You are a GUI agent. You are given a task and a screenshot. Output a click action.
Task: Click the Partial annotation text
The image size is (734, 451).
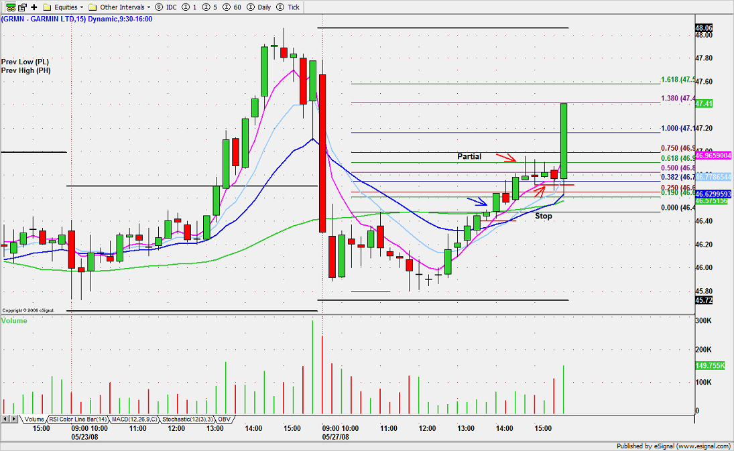click(x=469, y=157)
